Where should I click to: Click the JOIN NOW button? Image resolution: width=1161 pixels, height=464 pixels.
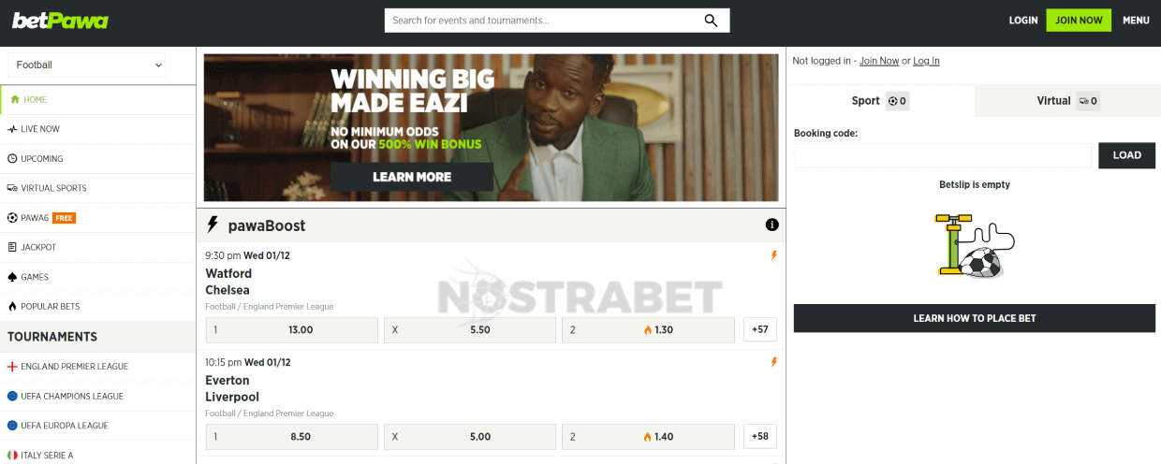click(1079, 21)
